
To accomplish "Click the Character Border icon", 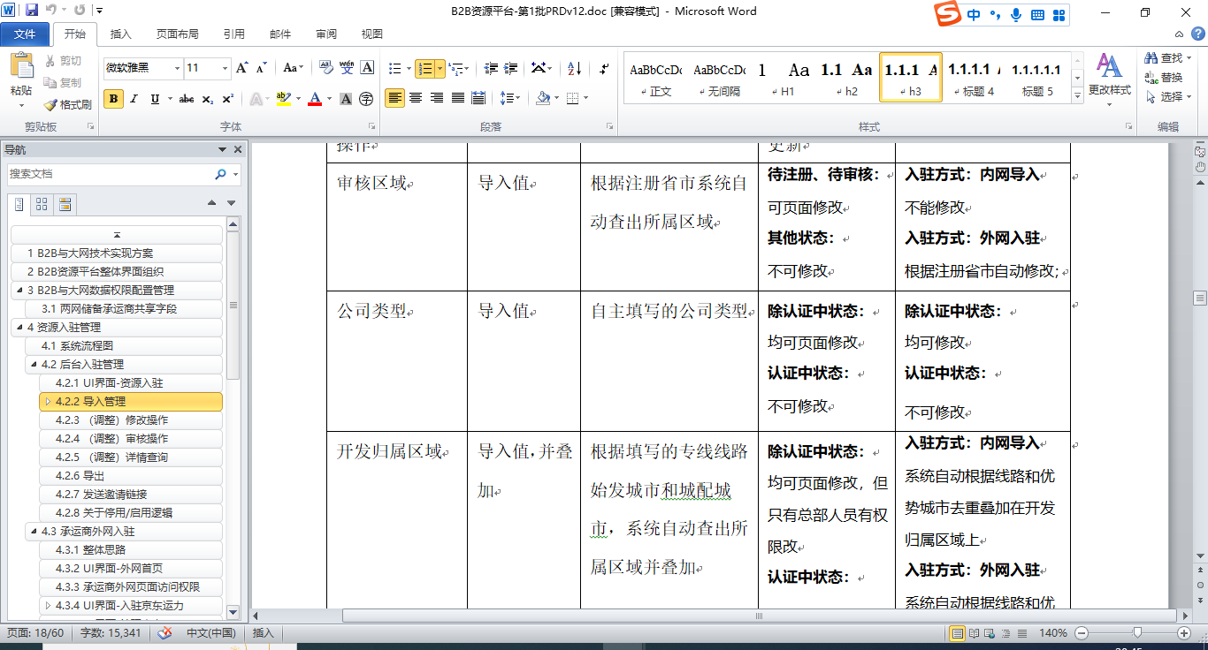I will (x=367, y=68).
